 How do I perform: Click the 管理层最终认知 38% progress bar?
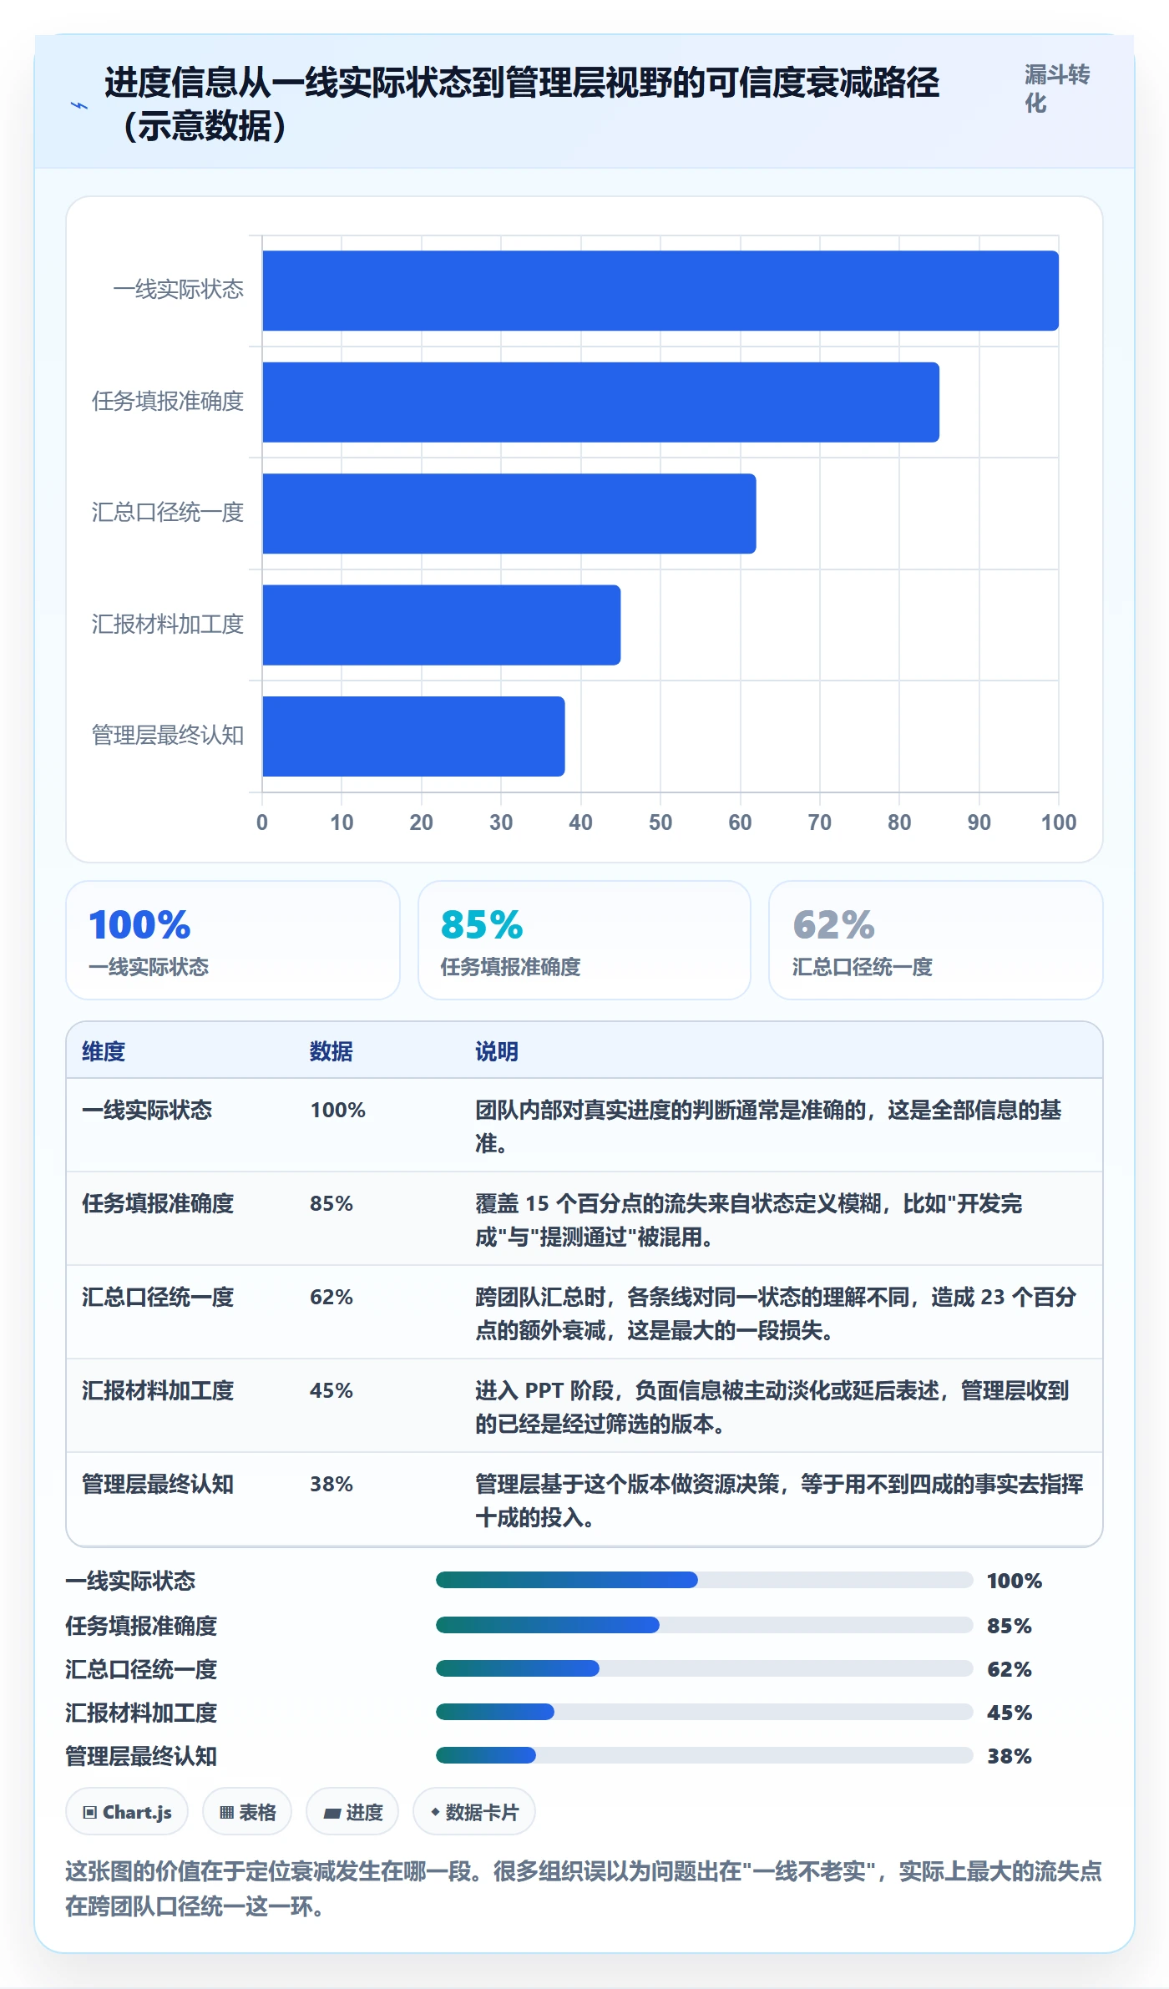click(x=705, y=1755)
